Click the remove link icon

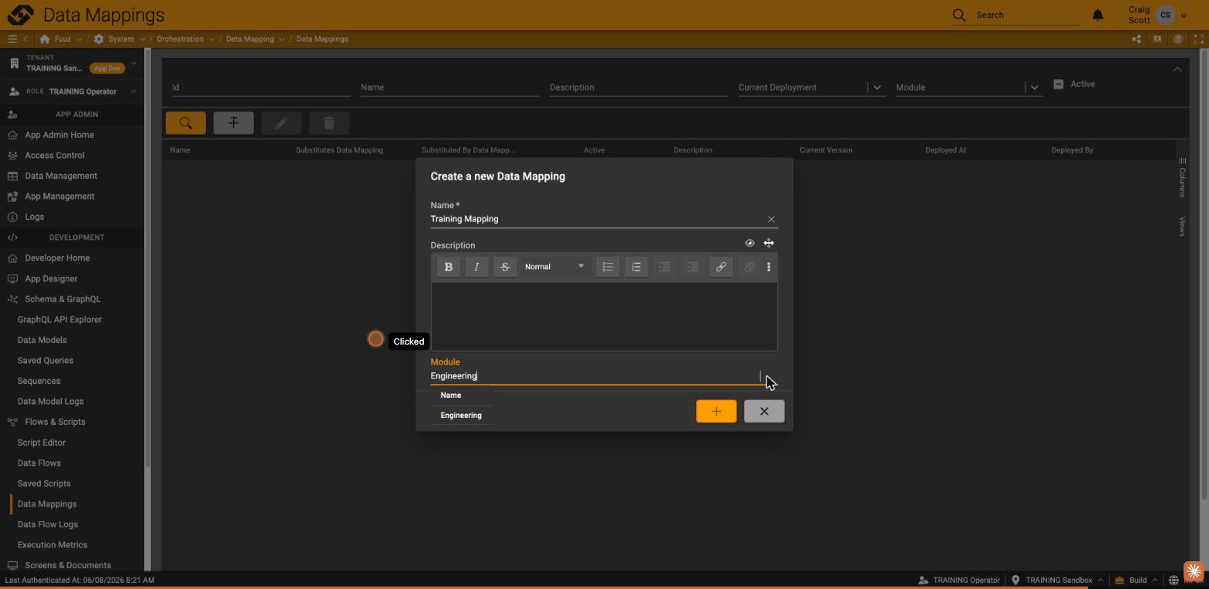[x=749, y=267]
